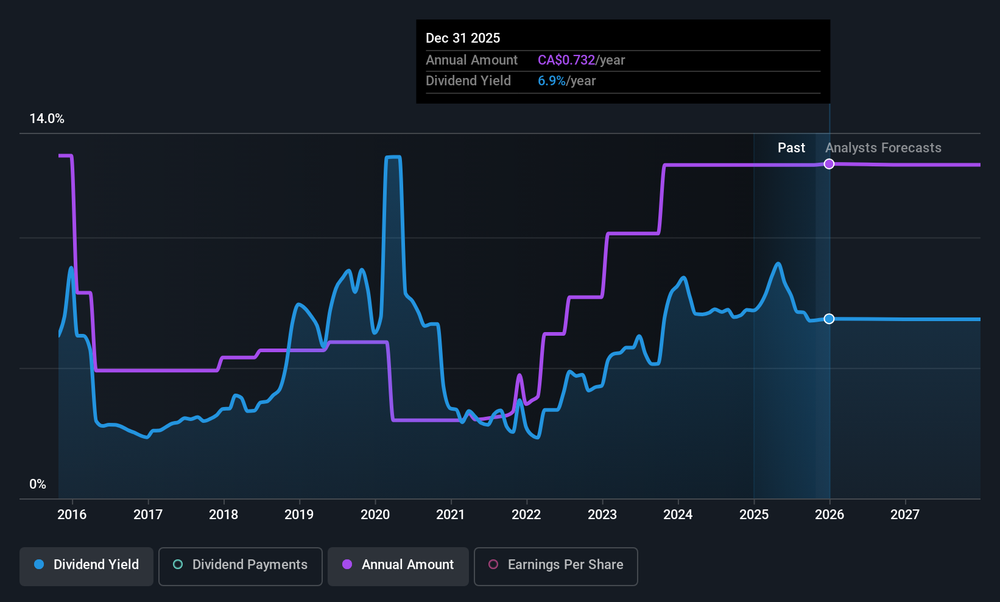Toggle the Dividend Yield series visibility
The height and width of the screenshot is (602, 1000).
pyautogui.click(x=86, y=565)
